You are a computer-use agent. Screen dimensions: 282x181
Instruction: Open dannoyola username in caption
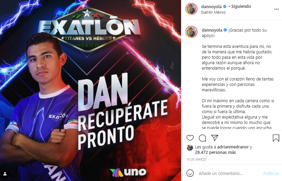[x=212, y=30]
